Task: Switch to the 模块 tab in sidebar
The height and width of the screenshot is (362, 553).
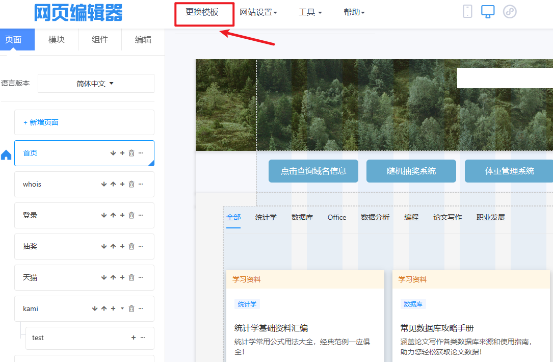Action: [57, 40]
